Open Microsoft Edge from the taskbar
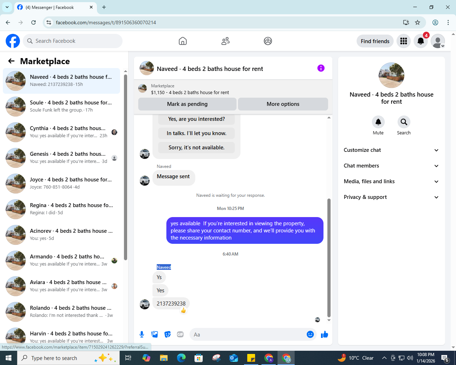The width and height of the screenshot is (456, 365). [x=181, y=358]
